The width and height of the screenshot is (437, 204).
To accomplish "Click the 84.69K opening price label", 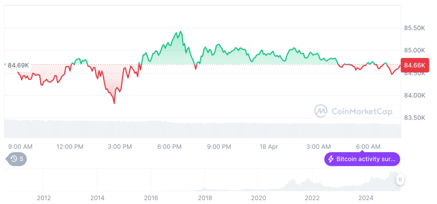I will [18, 65].
